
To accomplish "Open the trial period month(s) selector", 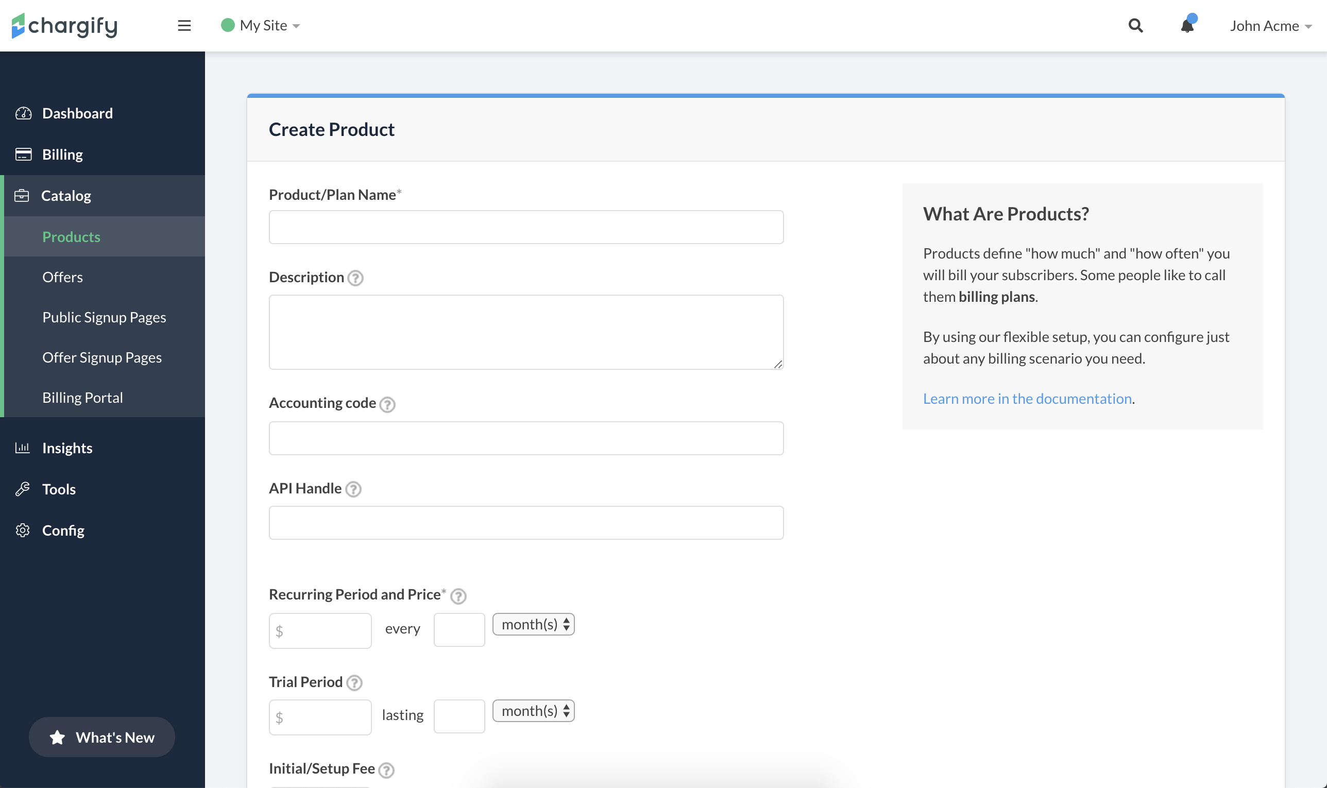I will (533, 710).
